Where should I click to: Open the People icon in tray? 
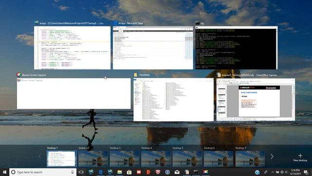266,172
